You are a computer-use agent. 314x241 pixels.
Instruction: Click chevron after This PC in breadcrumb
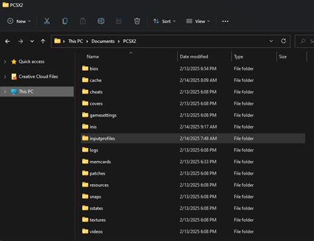point(87,41)
